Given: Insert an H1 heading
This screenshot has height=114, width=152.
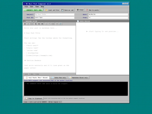Looking at the screenshot, I should click(36, 24).
